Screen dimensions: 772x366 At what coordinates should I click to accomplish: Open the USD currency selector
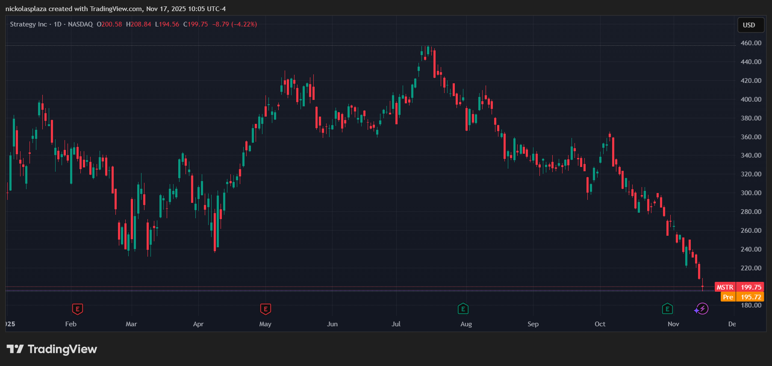(x=749, y=25)
